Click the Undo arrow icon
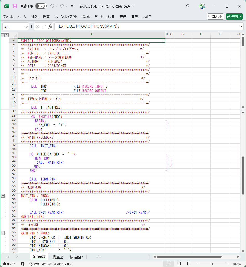The width and height of the screenshot is (246, 267). pyautogui.click(x=52, y=6)
